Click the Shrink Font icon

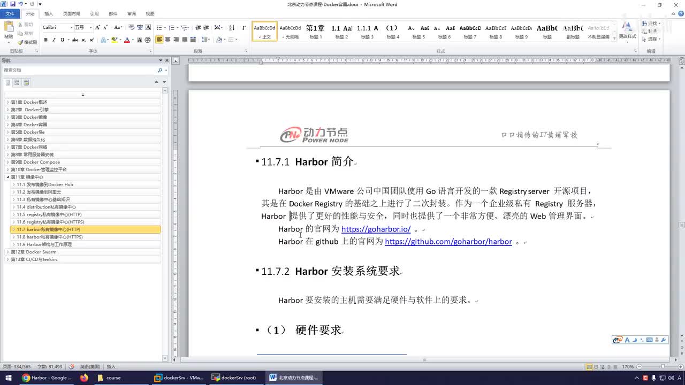point(105,27)
